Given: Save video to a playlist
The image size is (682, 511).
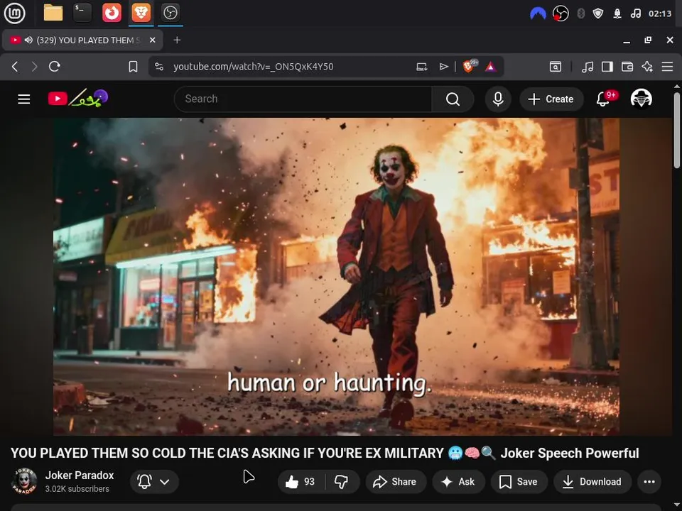Looking at the screenshot, I should coord(519,481).
